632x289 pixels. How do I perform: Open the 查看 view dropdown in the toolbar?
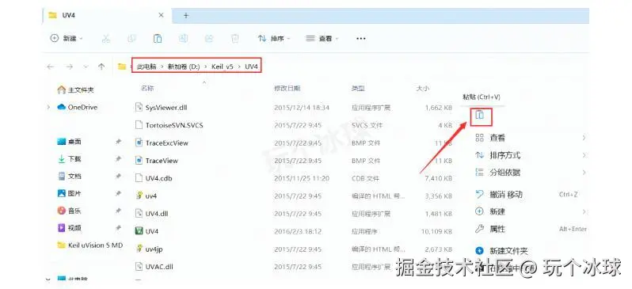click(322, 38)
